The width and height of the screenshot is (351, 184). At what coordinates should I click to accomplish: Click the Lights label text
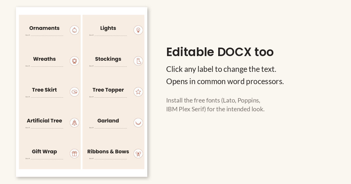coord(108,28)
